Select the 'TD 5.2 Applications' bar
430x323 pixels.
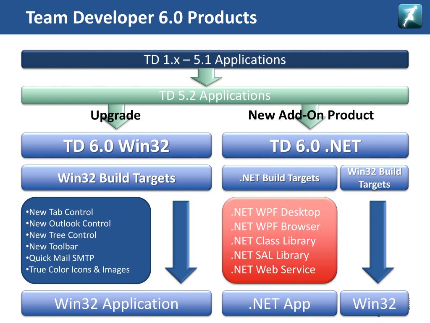(x=215, y=95)
